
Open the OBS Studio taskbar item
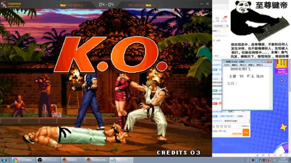click(48, 160)
